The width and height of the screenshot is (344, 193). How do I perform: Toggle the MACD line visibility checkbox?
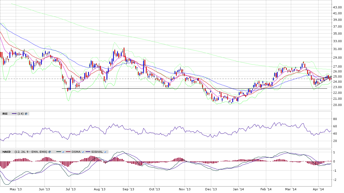tap(63, 152)
